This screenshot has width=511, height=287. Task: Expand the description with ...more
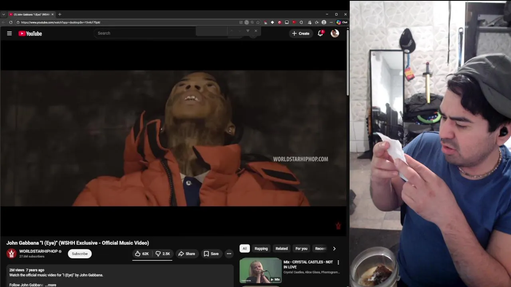[x=51, y=285]
